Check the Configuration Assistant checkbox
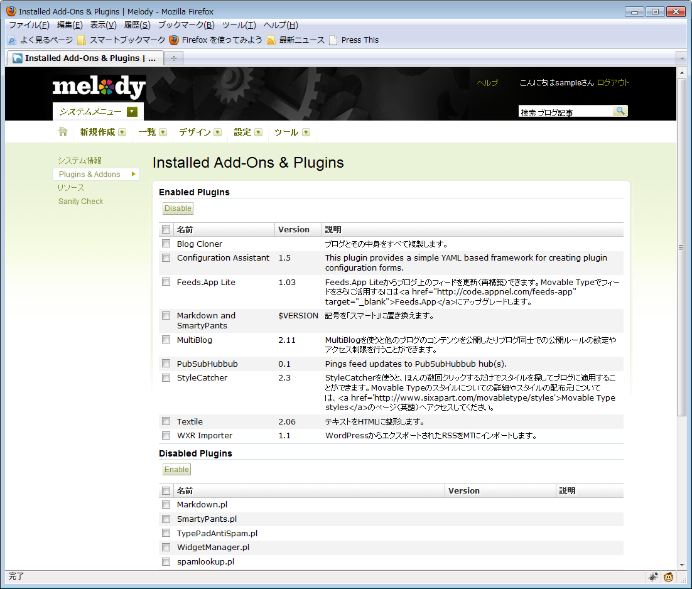This screenshot has width=692, height=589. coord(166,257)
